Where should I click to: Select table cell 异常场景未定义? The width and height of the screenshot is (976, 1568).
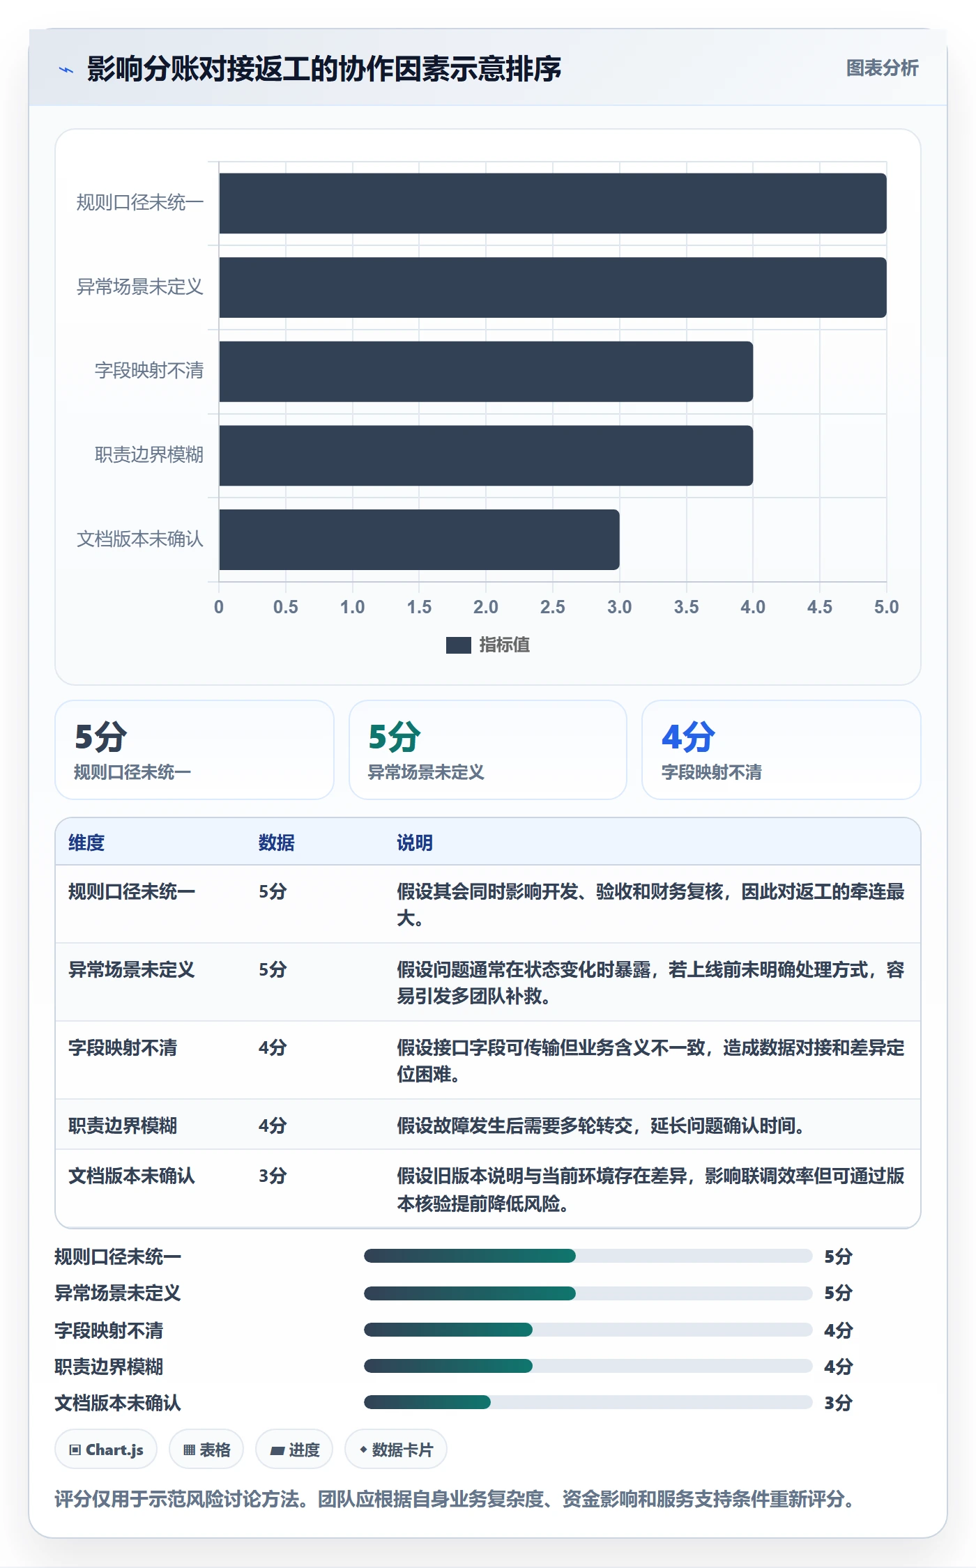click(132, 969)
